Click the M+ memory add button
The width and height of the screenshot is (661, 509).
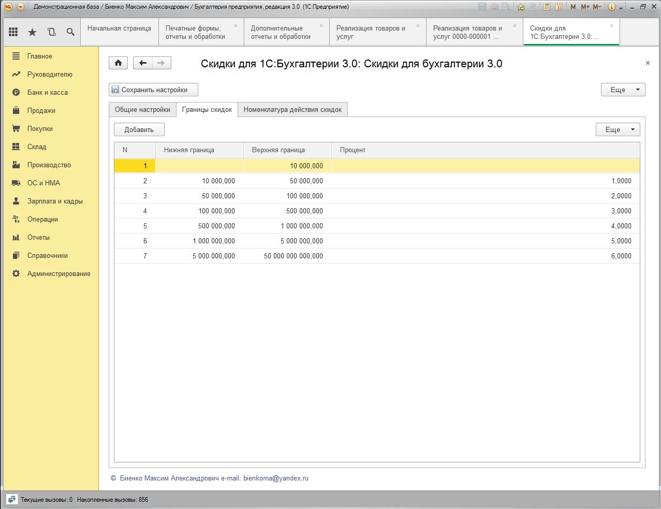click(585, 7)
